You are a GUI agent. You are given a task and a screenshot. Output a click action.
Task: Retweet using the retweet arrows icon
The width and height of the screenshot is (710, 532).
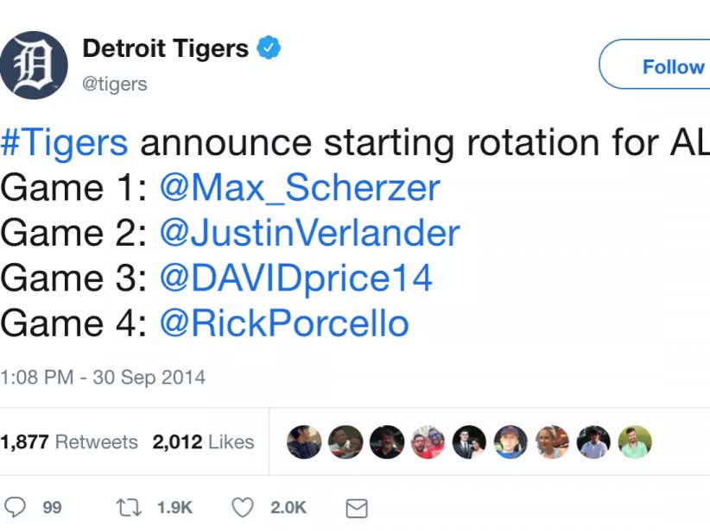[128, 508]
